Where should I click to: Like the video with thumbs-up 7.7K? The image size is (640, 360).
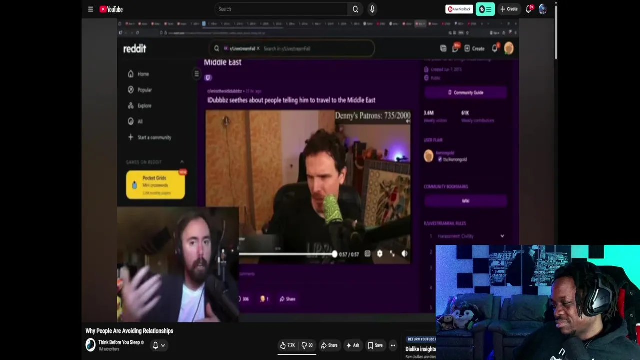point(287,345)
